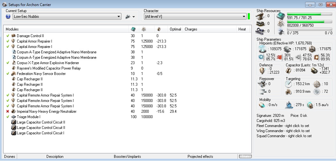Click the CPU usage bar 591.75 / 781.25
336x161 pixels.
tap(310, 14)
